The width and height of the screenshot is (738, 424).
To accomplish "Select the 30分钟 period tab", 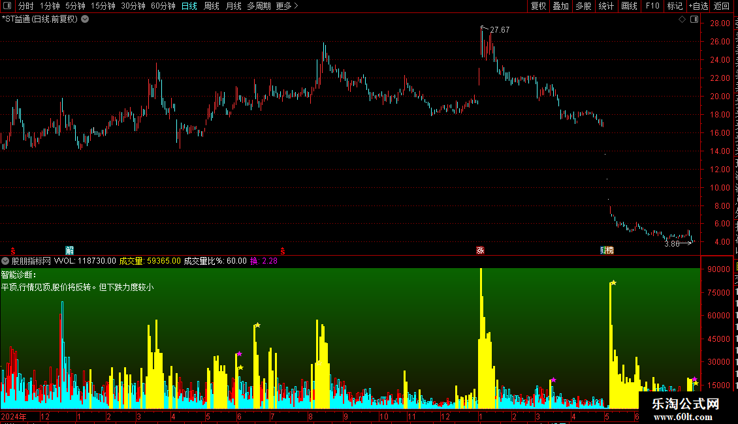I will [x=133, y=6].
